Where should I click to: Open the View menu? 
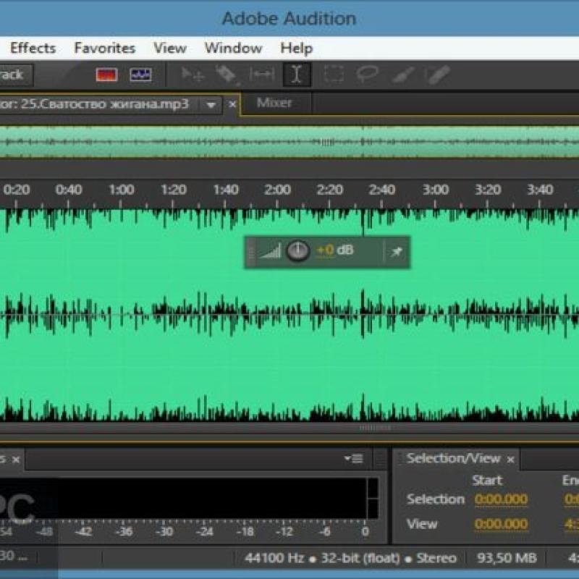pyautogui.click(x=170, y=48)
